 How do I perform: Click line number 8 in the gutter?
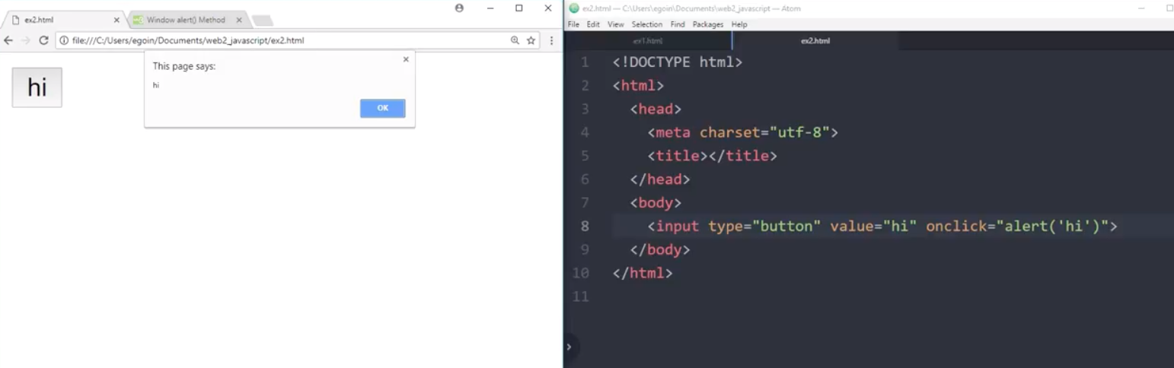click(585, 226)
